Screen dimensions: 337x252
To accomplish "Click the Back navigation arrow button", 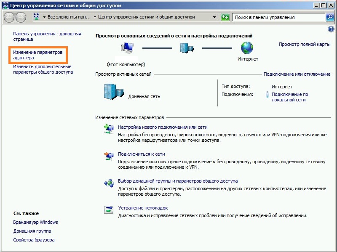I will point(9,17).
